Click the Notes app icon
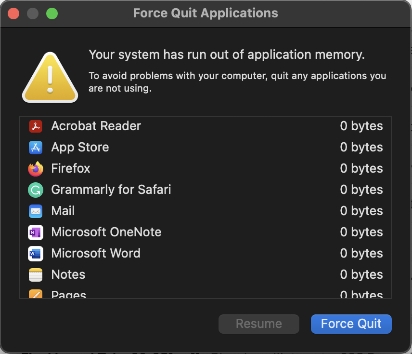This screenshot has height=354, width=412. point(36,275)
